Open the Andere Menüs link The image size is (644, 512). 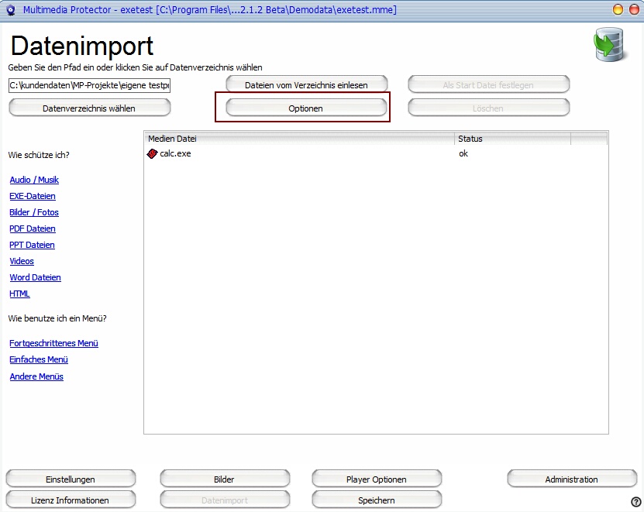(x=36, y=376)
